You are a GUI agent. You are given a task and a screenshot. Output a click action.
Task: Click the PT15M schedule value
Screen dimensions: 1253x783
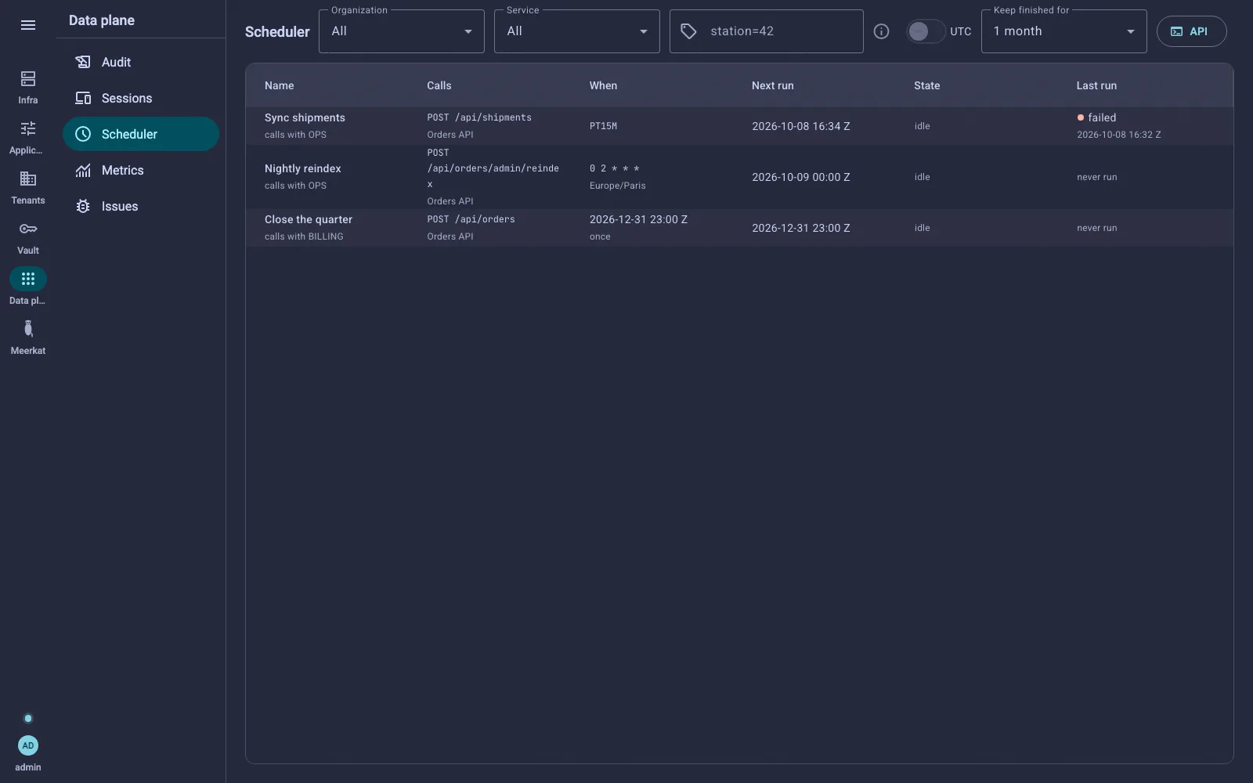pos(603,126)
